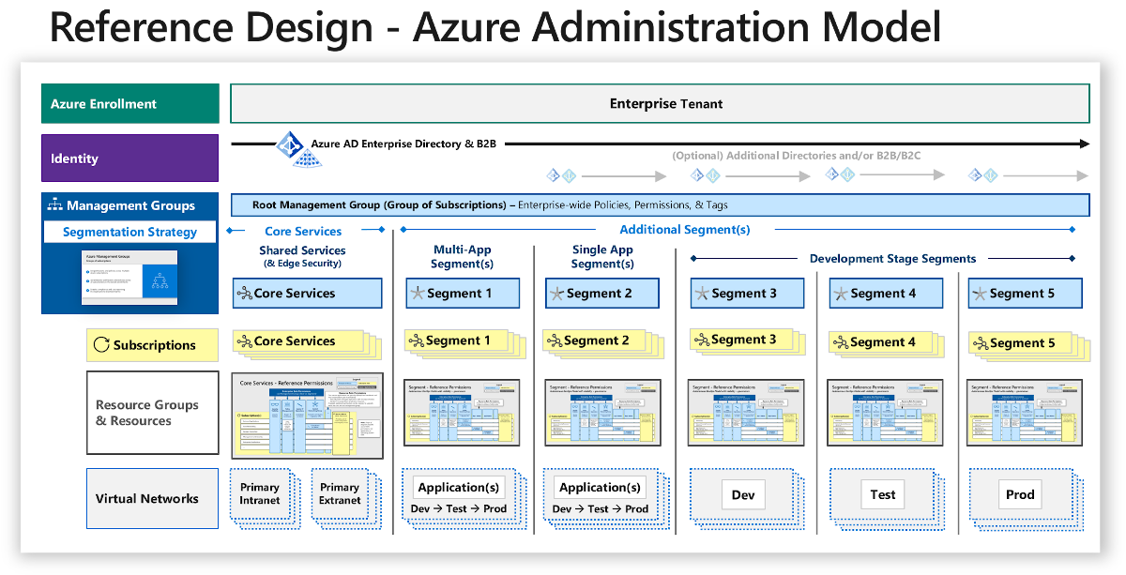Open the Segmentation Strategy box
This screenshot has height=575, width=1126.
click(129, 232)
